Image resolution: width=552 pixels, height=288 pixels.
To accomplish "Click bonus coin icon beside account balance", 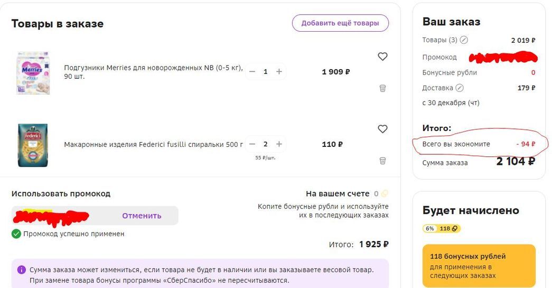I will (385, 194).
